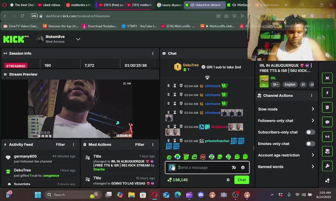Screen dimensions: 336x201
Task: Reload the page in the browser
Action: tap(22, 16)
